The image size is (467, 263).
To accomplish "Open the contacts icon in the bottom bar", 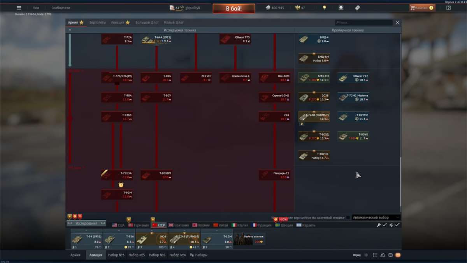I will tap(383, 255).
